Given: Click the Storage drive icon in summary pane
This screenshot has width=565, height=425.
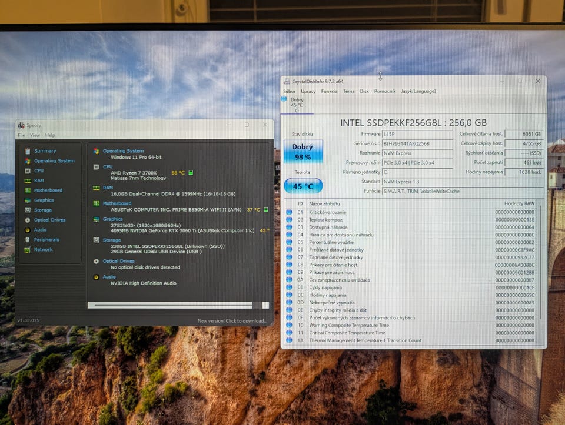Looking at the screenshot, I should coord(96,240).
